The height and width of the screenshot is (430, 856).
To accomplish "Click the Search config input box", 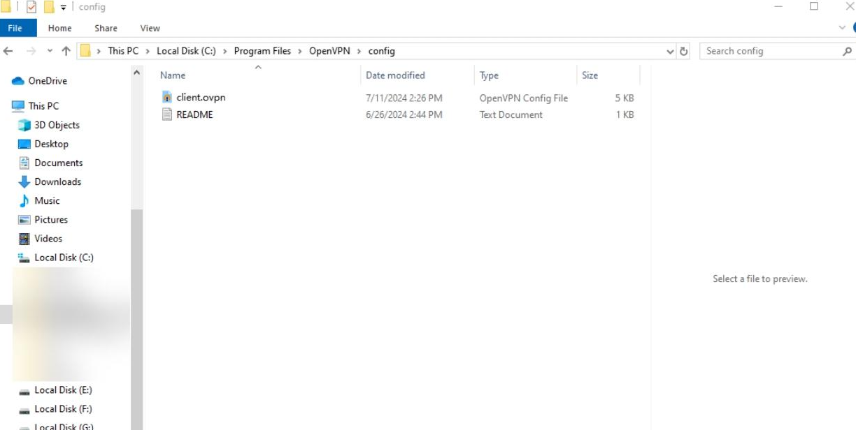I will pyautogui.click(x=769, y=51).
